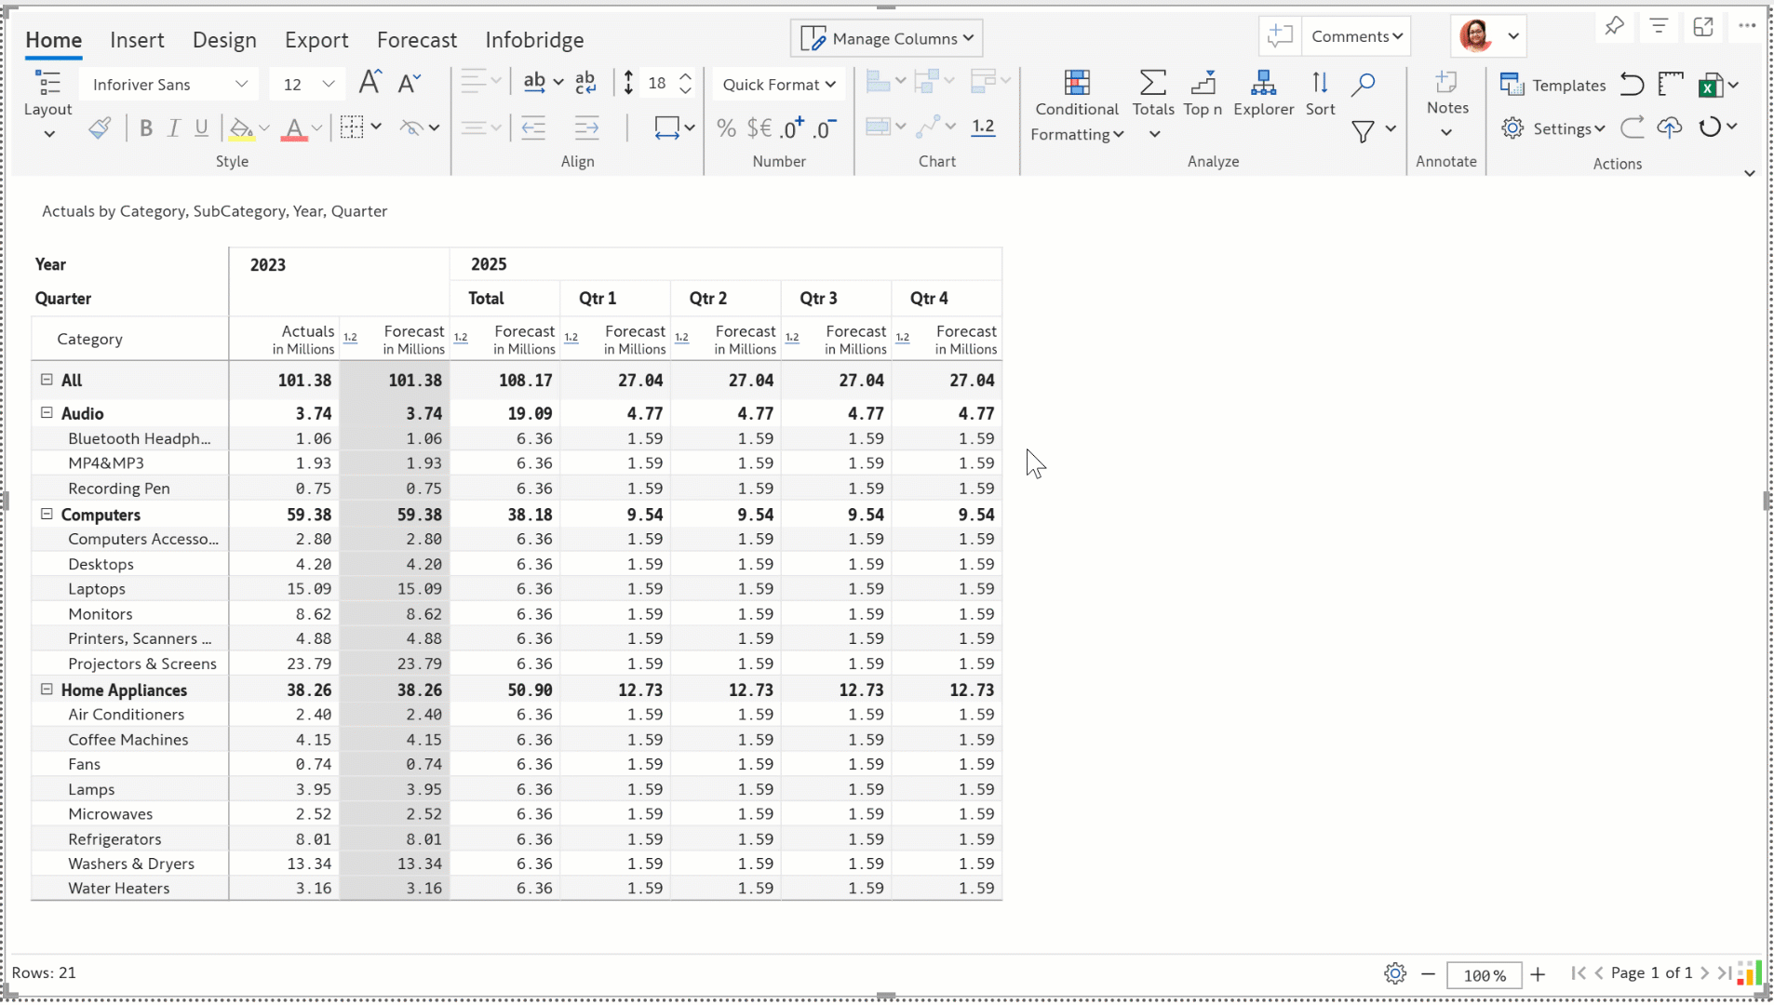Collapse the Audio category row

point(47,413)
